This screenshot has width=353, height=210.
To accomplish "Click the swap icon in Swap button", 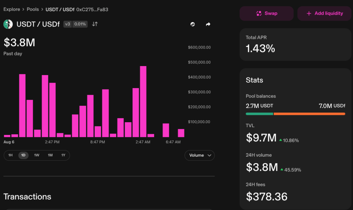I will [x=259, y=13].
